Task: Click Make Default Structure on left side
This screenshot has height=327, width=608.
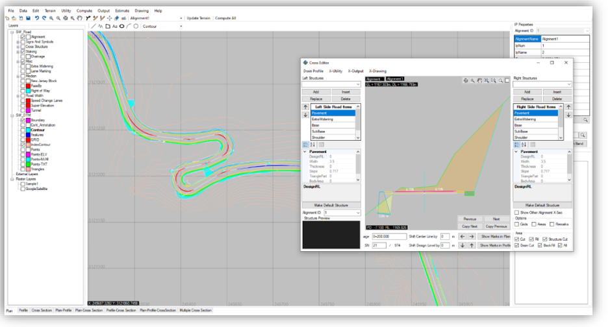Action: [x=331, y=205]
